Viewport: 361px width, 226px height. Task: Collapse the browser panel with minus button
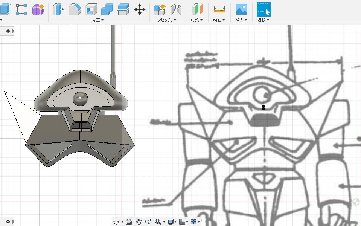point(8,31)
